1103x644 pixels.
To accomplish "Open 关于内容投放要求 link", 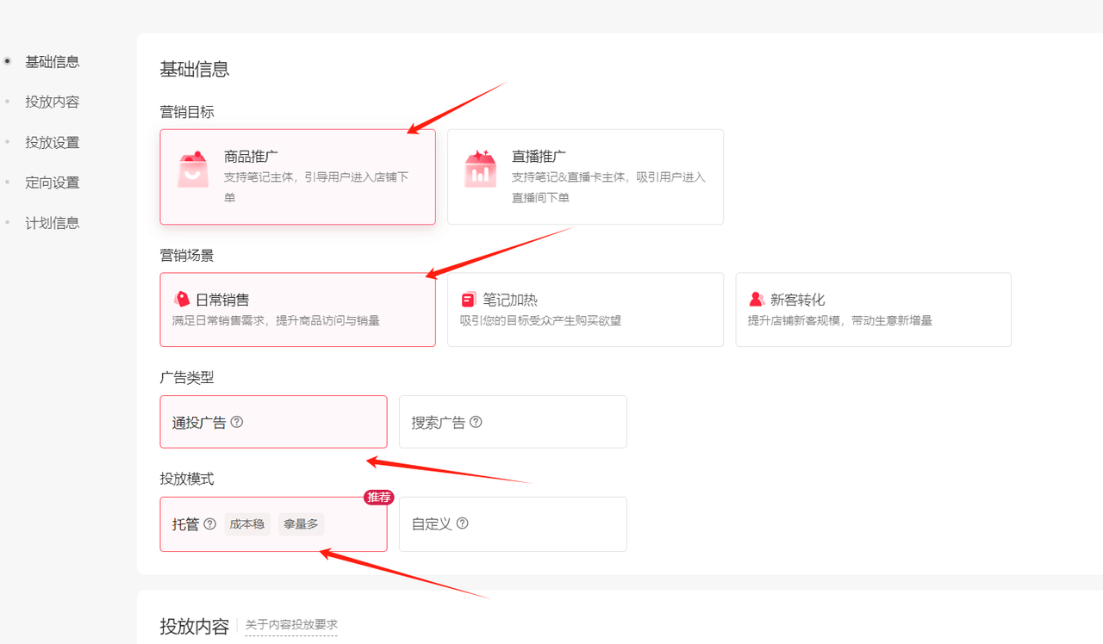I will pyautogui.click(x=291, y=625).
